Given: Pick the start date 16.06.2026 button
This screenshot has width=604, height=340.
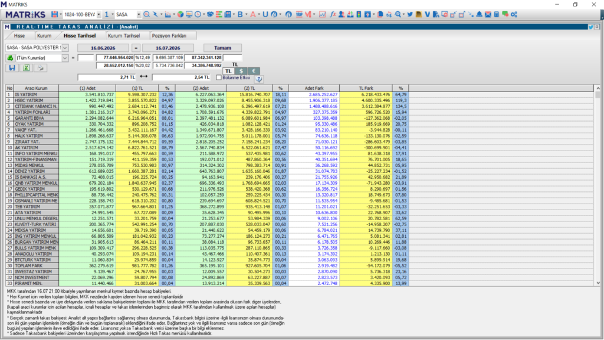Looking at the screenshot, I should coord(103,48).
